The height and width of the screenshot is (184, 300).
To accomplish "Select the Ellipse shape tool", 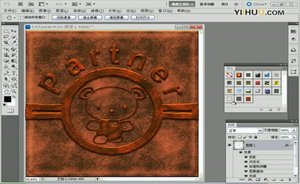I will (x=14, y=79).
